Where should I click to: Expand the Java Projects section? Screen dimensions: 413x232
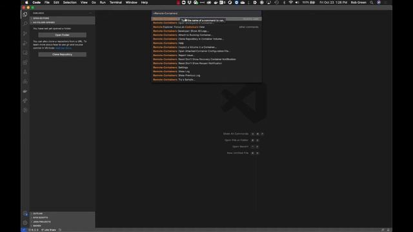point(63,222)
